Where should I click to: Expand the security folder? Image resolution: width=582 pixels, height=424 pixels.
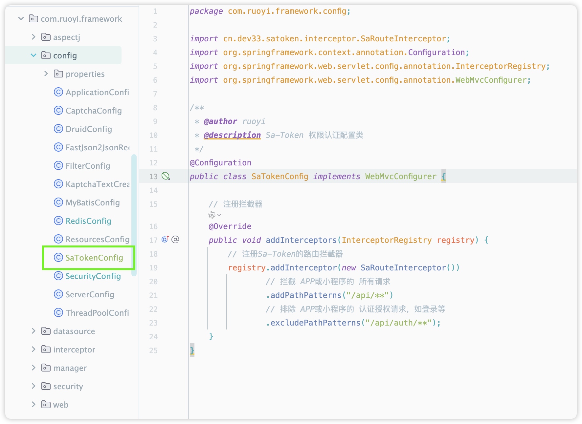(34, 386)
